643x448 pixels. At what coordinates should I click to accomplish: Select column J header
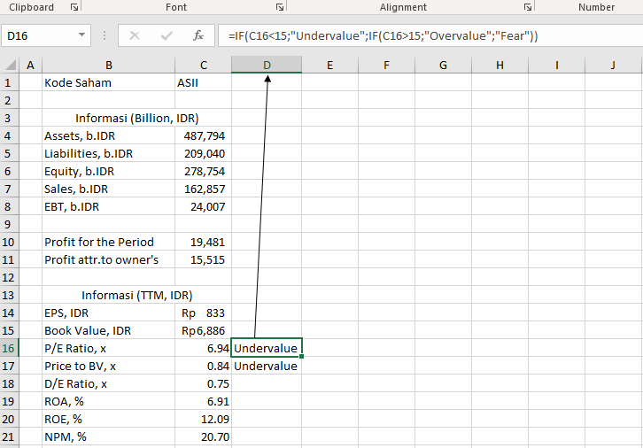613,65
